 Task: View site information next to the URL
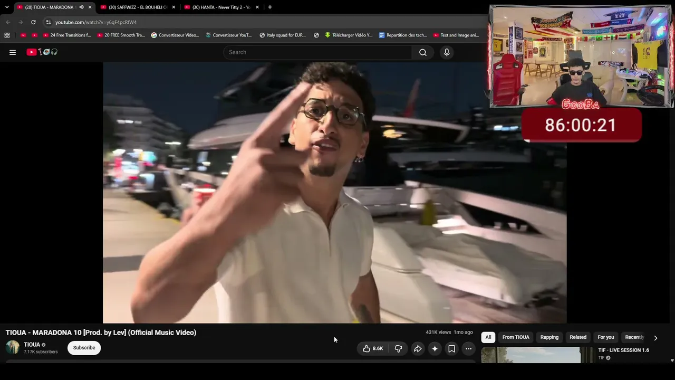click(x=49, y=22)
